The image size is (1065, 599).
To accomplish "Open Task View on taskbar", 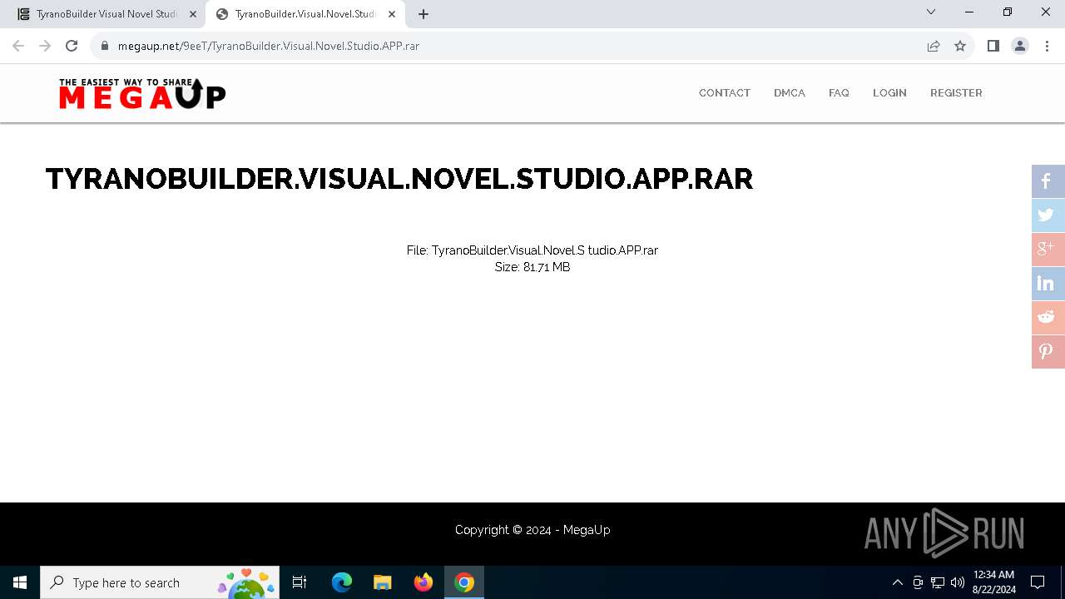I will tap(300, 582).
